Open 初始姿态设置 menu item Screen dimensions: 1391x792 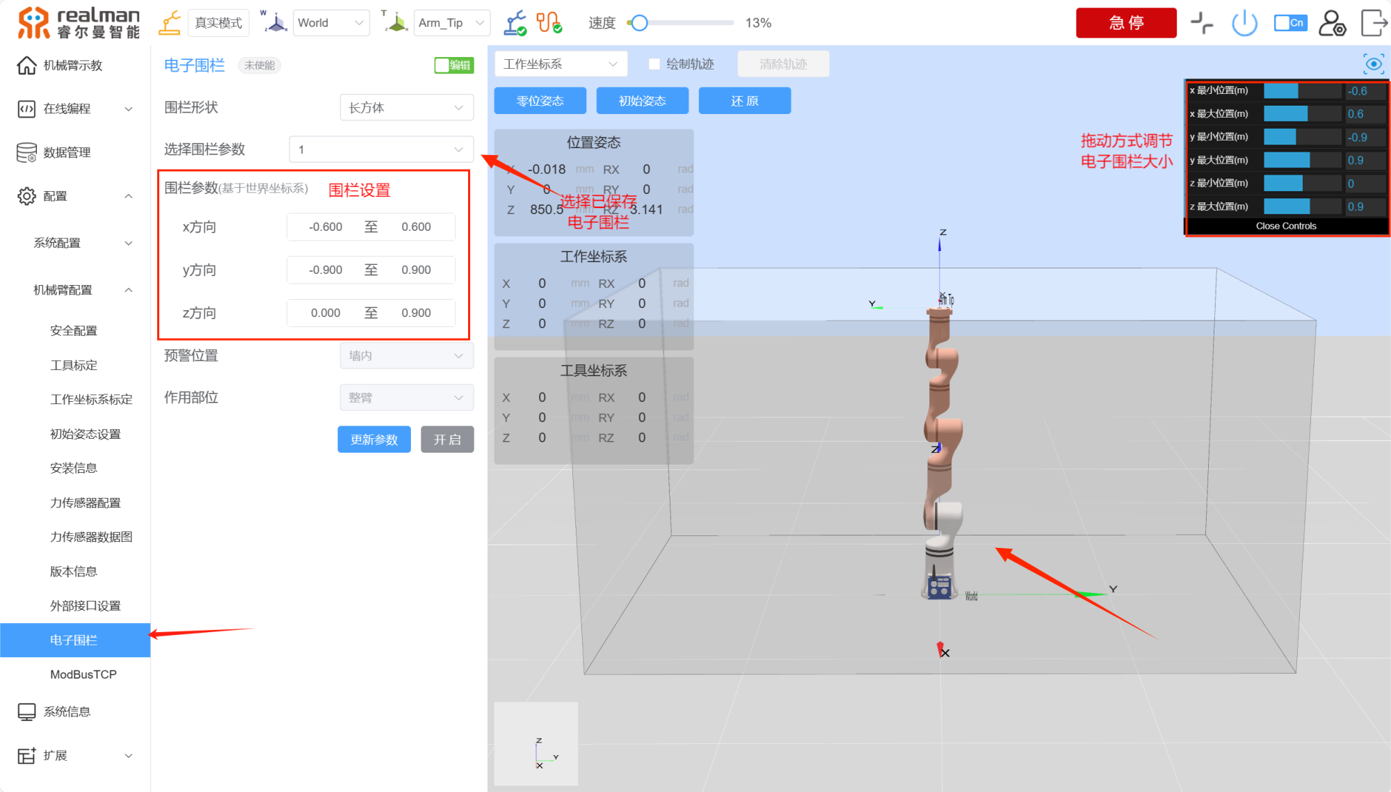pyautogui.click(x=86, y=435)
